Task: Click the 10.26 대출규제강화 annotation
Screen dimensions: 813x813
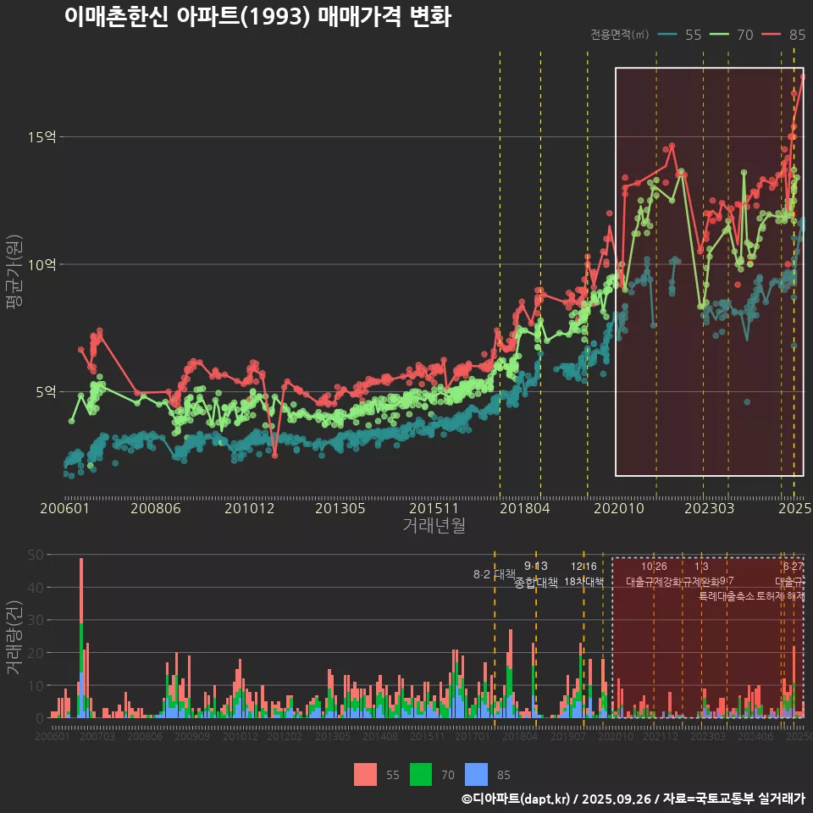Action: point(654,574)
